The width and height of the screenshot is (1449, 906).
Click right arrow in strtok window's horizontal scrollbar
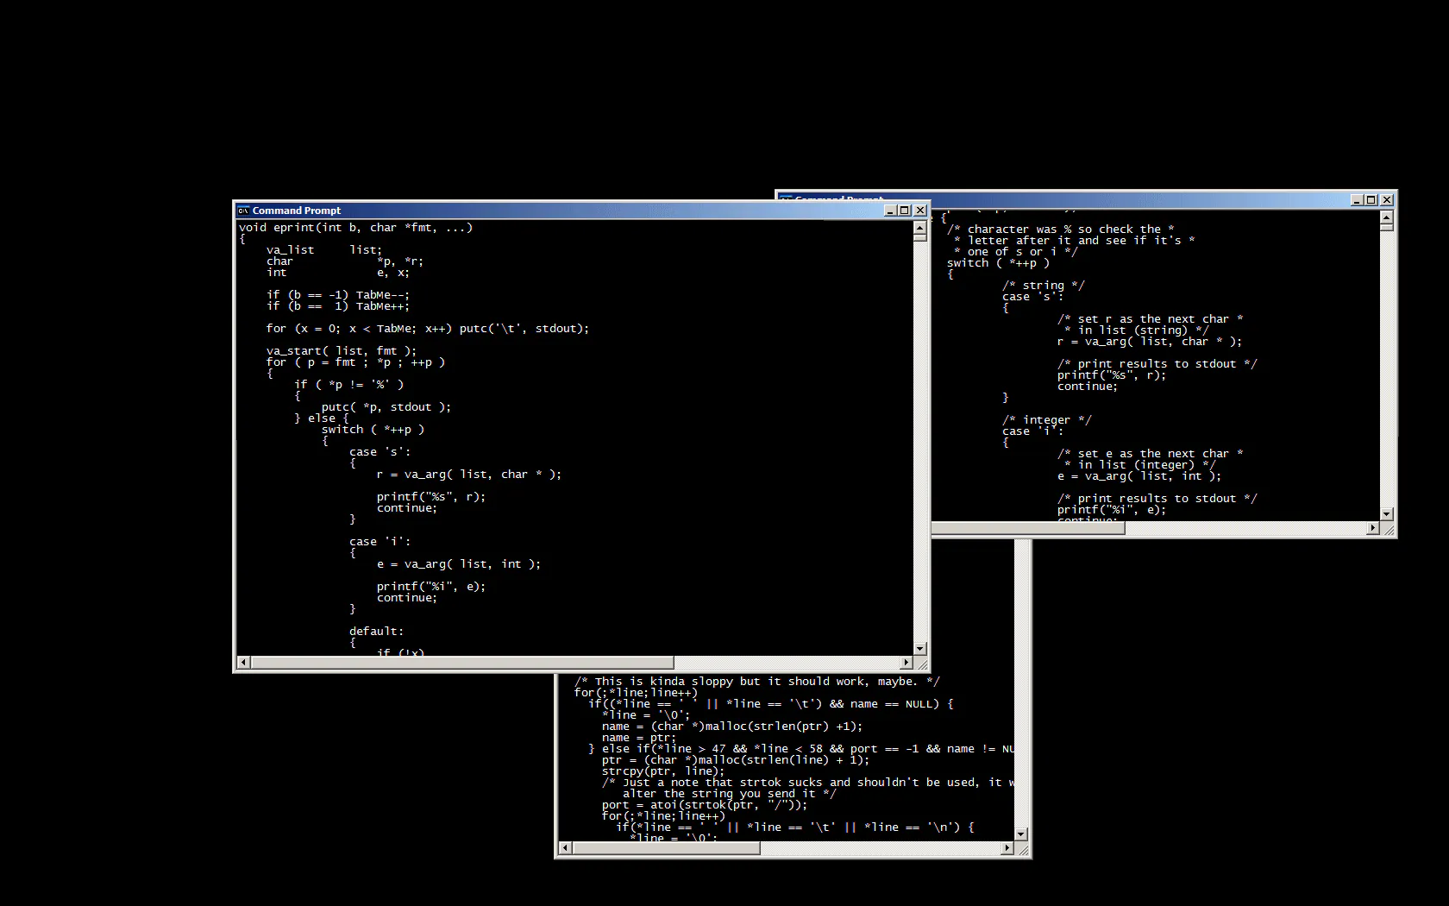[1007, 848]
